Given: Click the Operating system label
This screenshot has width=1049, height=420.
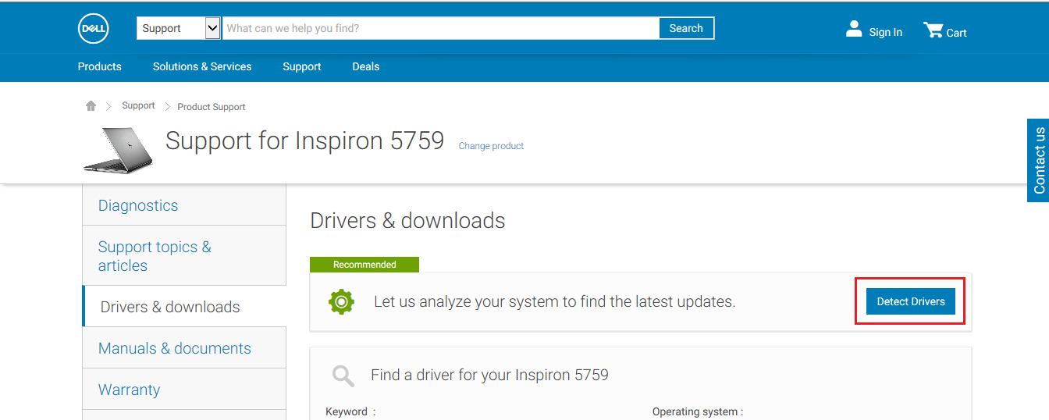Looking at the screenshot, I should 698,411.
